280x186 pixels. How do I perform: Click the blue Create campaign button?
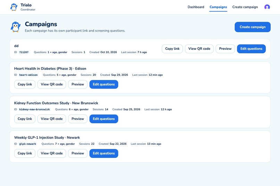coord(253,27)
